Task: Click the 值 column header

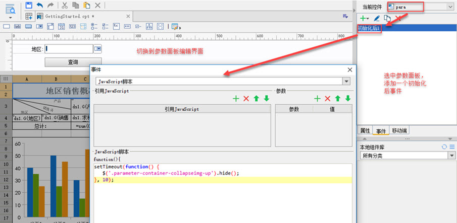Action: click(x=332, y=109)
